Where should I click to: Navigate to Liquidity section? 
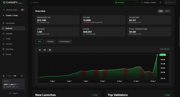coord(13,34)
